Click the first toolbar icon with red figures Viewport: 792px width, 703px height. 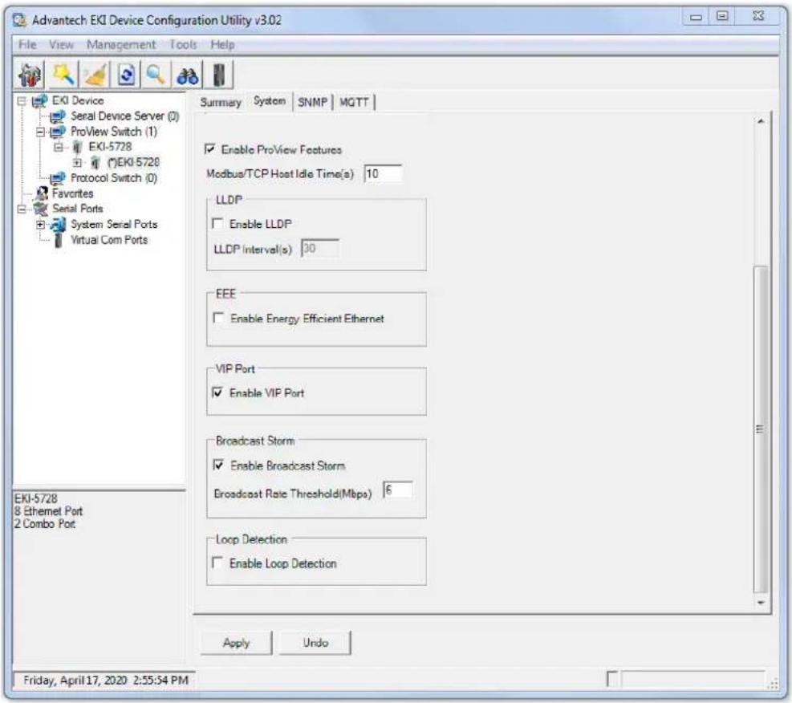[x=30, y=75]
